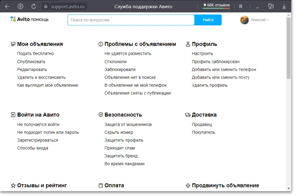
Task: Click the Войти на Авито login icon
Action: 13,115
